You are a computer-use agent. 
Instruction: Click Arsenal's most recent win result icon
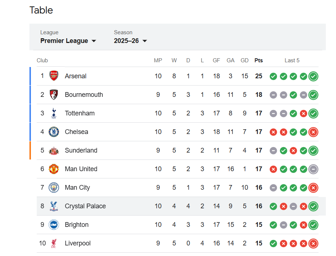[313, 76]
